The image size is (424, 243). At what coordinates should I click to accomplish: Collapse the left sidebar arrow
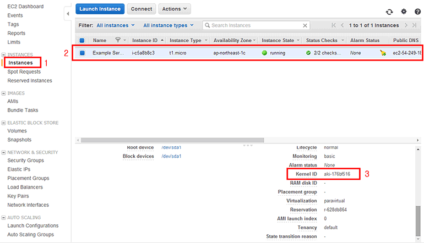(67, 12)
